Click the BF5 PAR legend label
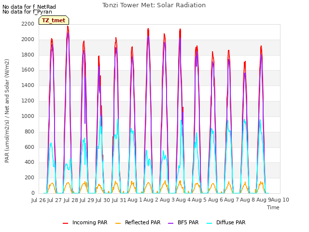The image size is (309, 232). [188, 222]
